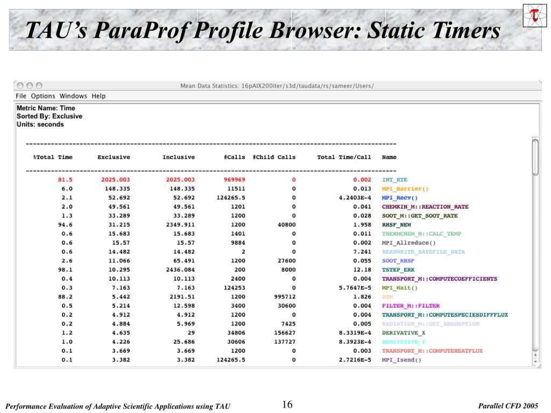The width and height of the screenshot is (551, 413).
Task: Select the RHSF_NEW function name
Action: pyautogui.click(x=396, y=225)
